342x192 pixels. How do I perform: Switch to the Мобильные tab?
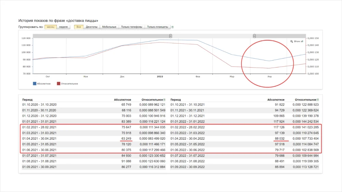coord(109,27)
